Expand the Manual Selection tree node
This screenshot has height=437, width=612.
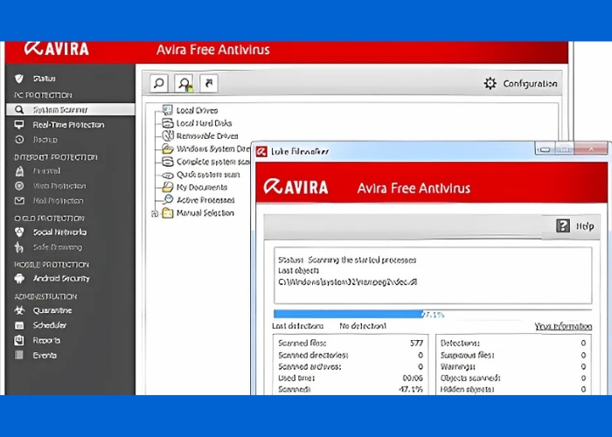point(156,213)
